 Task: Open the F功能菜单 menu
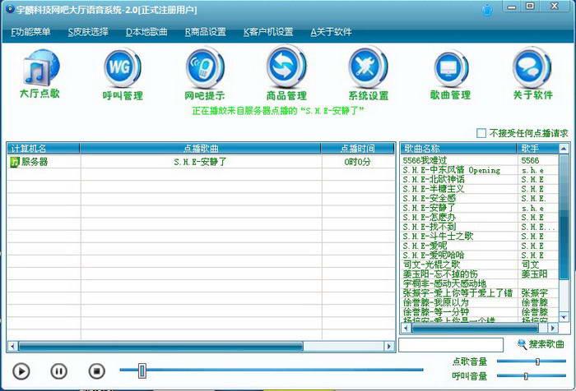(x=30, y=32)
